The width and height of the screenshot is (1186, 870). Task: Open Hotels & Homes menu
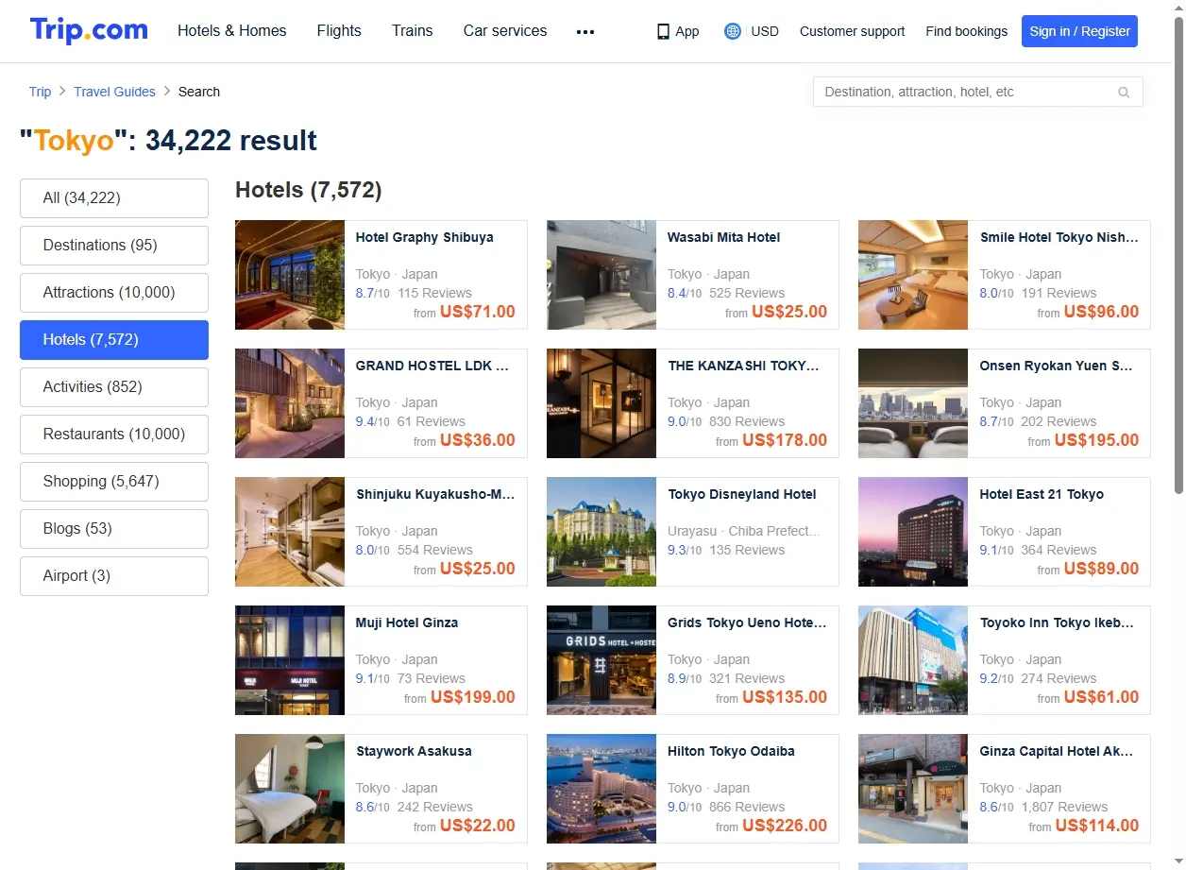click(x=232, y=30)
